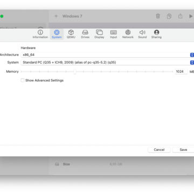This screenshot has width=194, height=194.
Task: Click the play button to start VM
Action: (x=191, y=16)
